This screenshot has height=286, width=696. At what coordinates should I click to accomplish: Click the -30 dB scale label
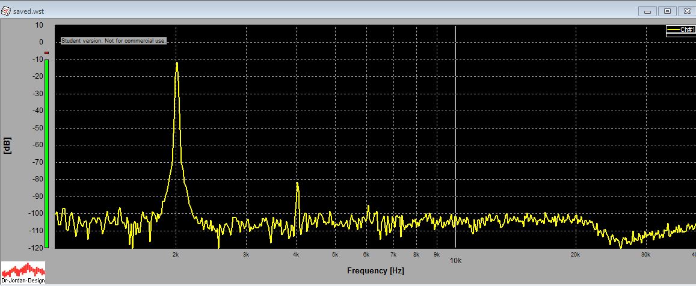tap(38, 94)
